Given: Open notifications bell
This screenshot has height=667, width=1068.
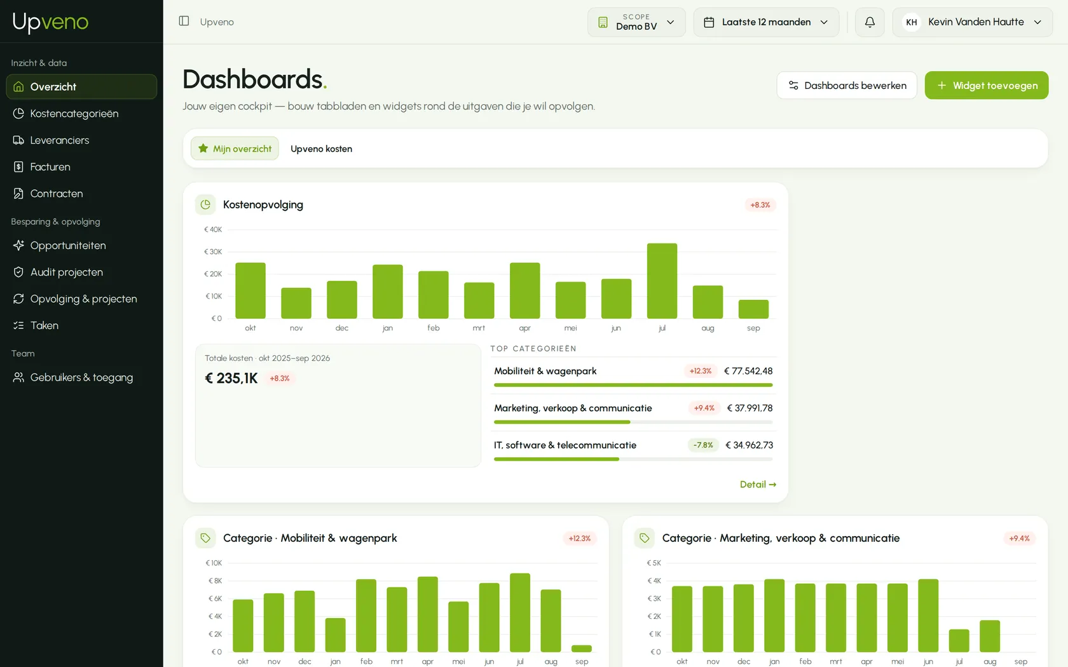Looking at the screenshot, I should click(870, 22).
